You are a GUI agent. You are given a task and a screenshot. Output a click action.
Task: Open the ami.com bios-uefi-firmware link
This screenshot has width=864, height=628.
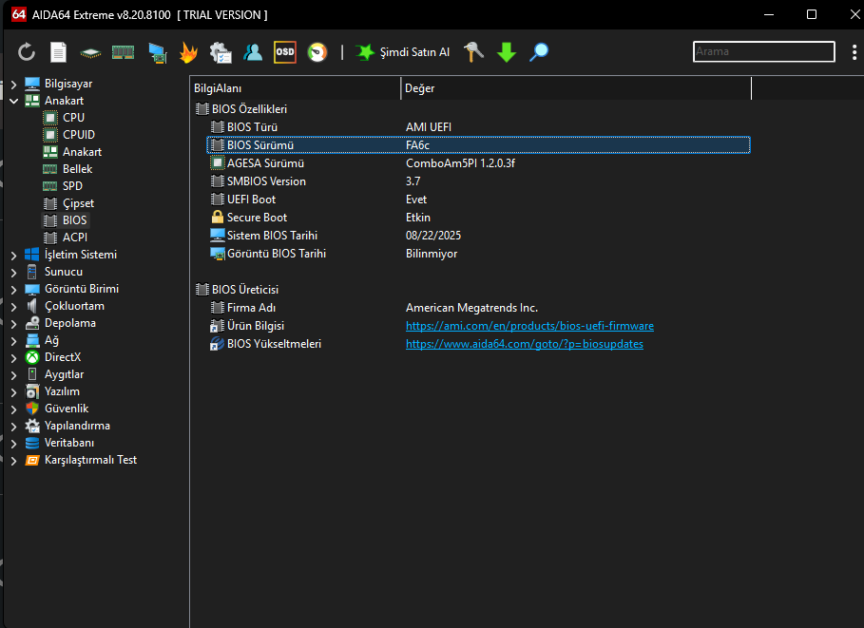point(529,326)
